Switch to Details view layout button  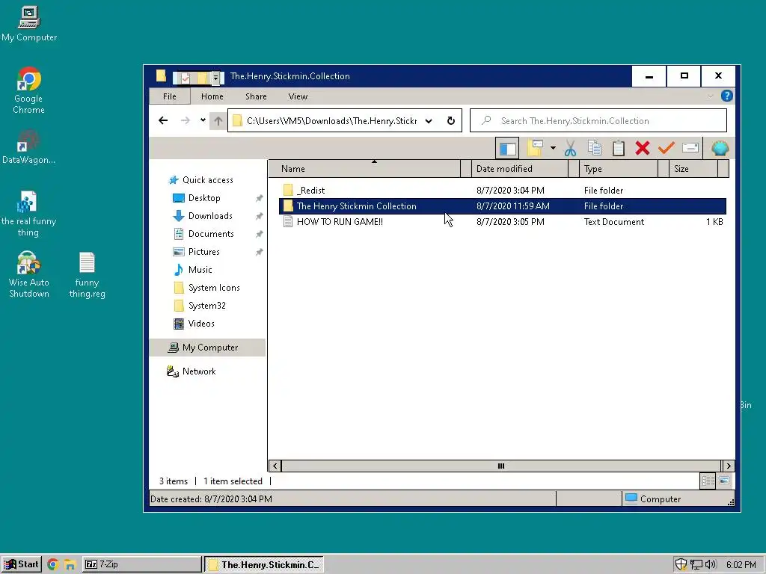pyautogui.click(x=708, y=481)
